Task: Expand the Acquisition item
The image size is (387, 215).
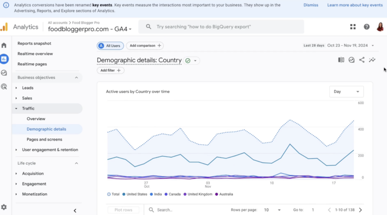Action: click(x=16, y=173)
